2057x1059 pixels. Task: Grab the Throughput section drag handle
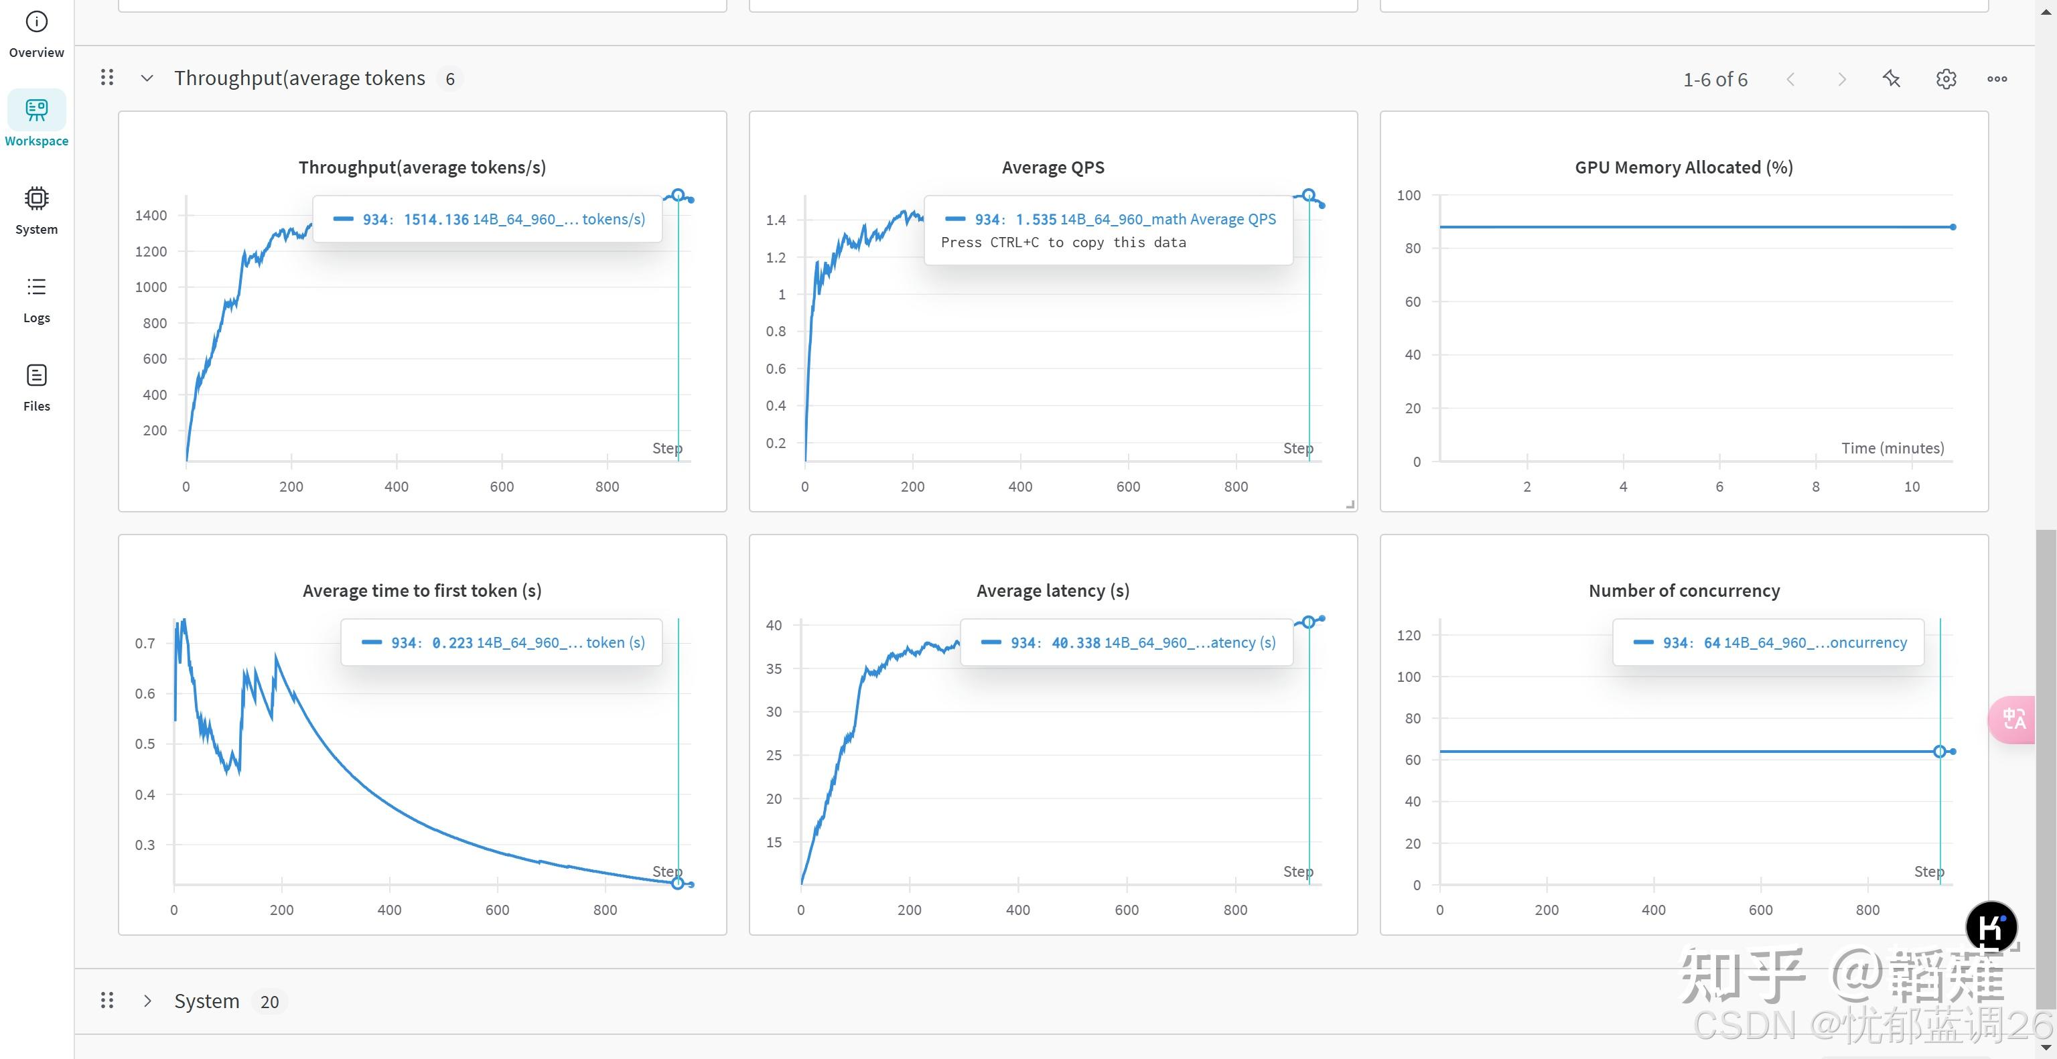click(107, 78)
